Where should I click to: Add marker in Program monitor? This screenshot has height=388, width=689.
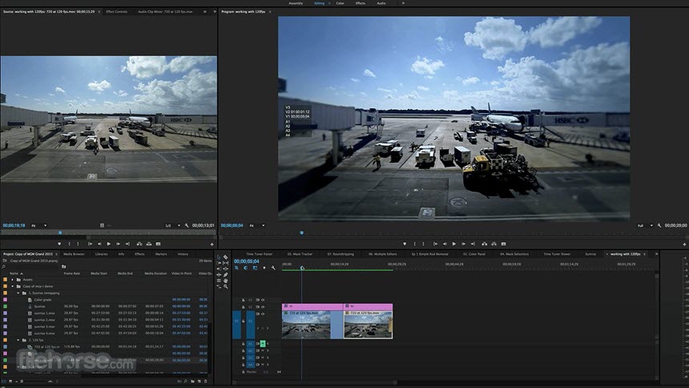click(x=405, y=244)
